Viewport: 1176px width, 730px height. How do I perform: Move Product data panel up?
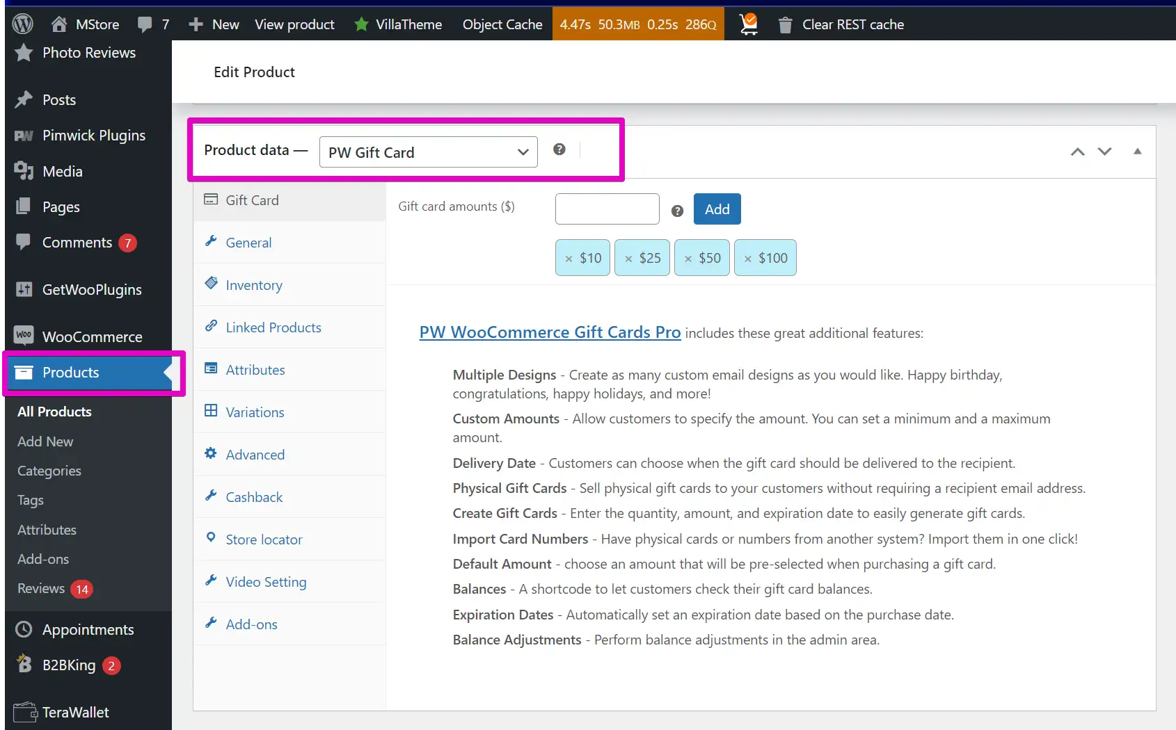[1077, 152]
